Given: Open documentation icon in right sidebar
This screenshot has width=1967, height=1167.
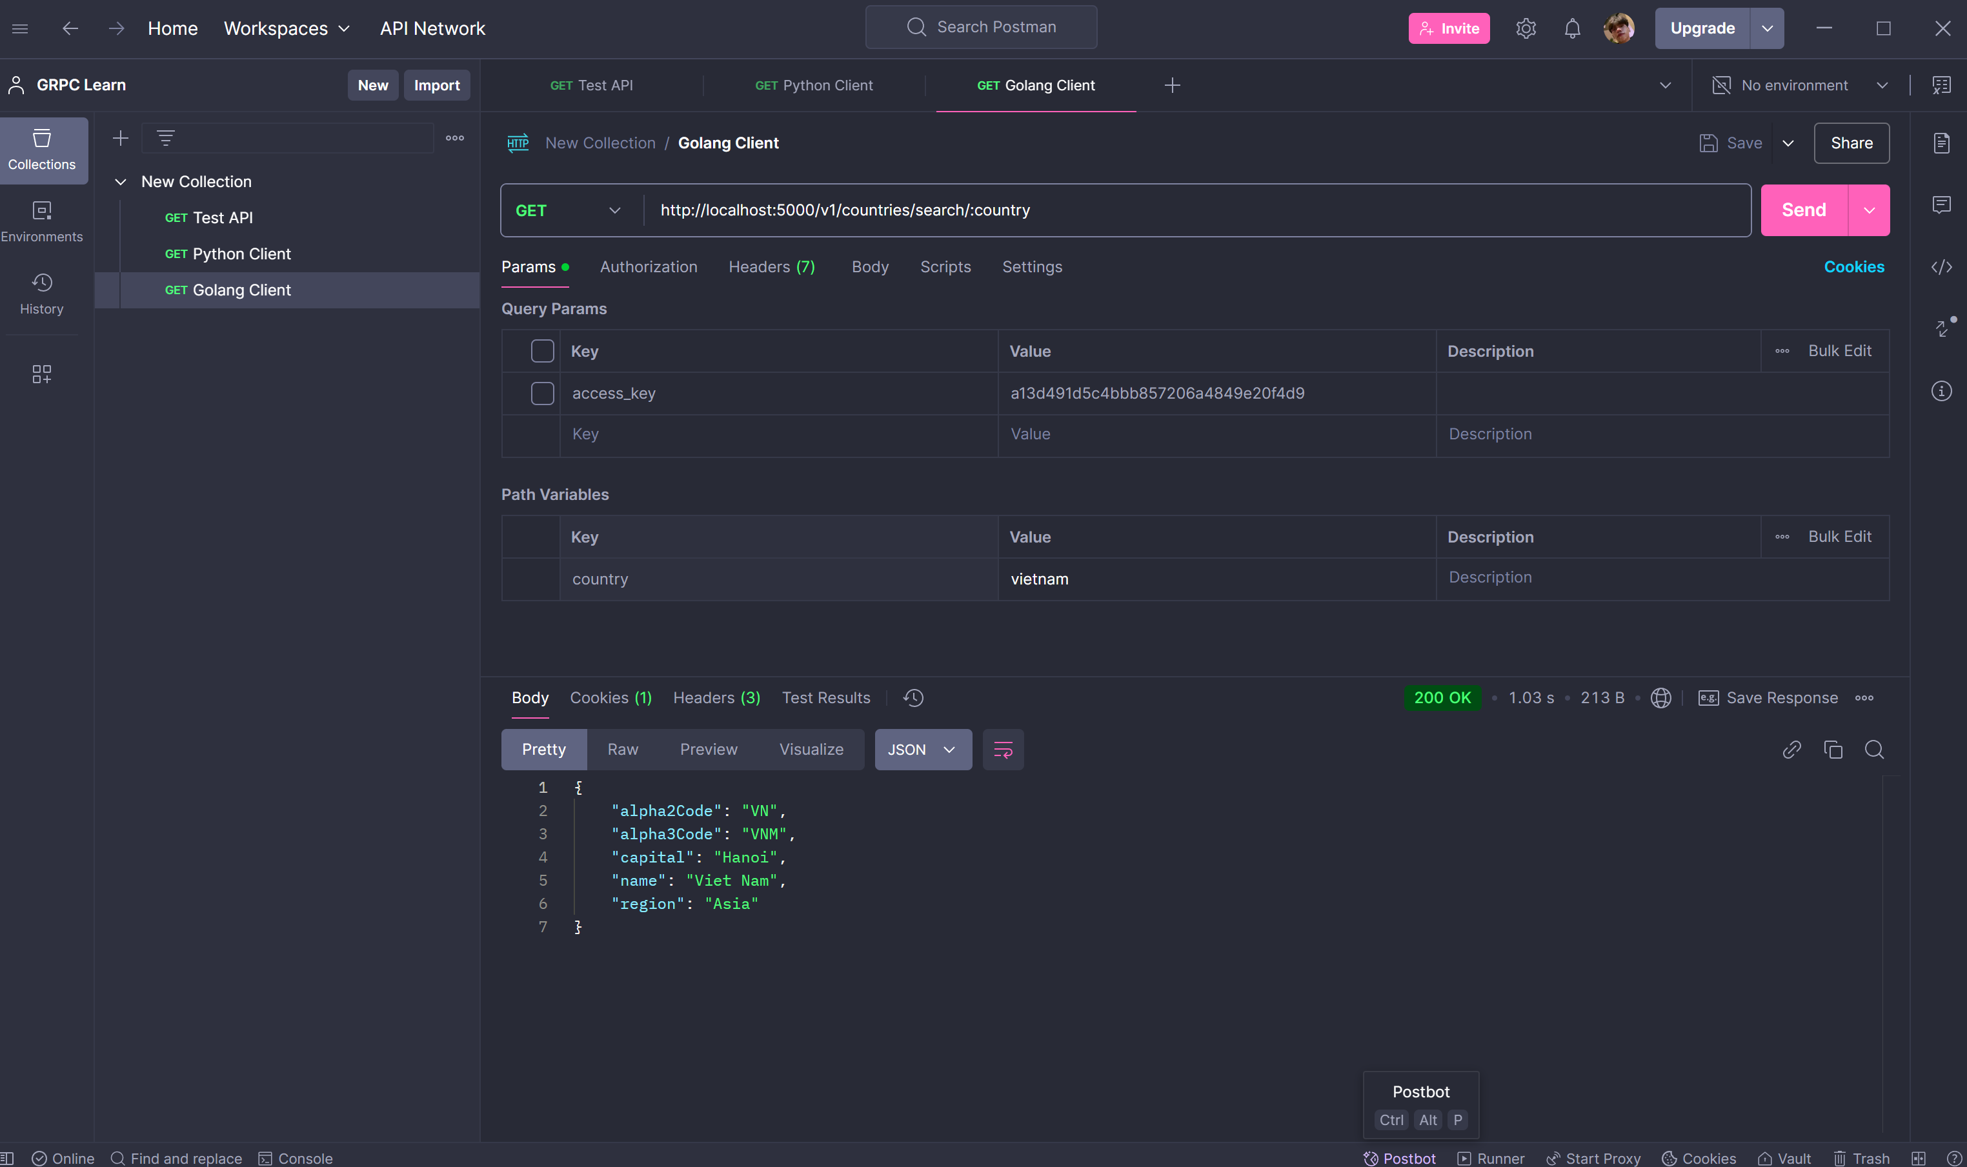Looking at the screenshot, I should tap(1941, 143).
